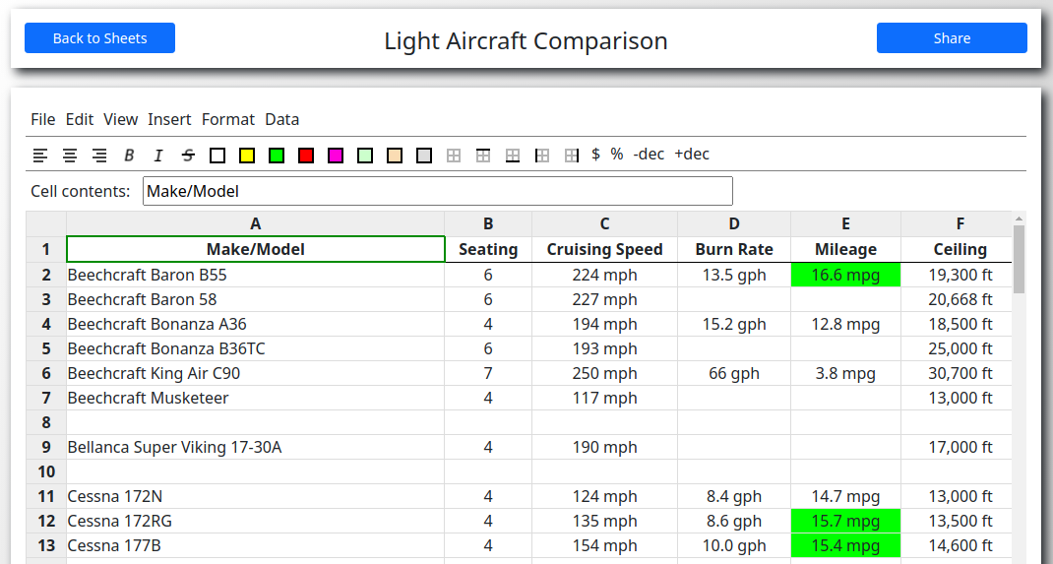Viewport: 1053px width, 564px height.
Task: Increase decimal places with +dec
Action: 692,155
